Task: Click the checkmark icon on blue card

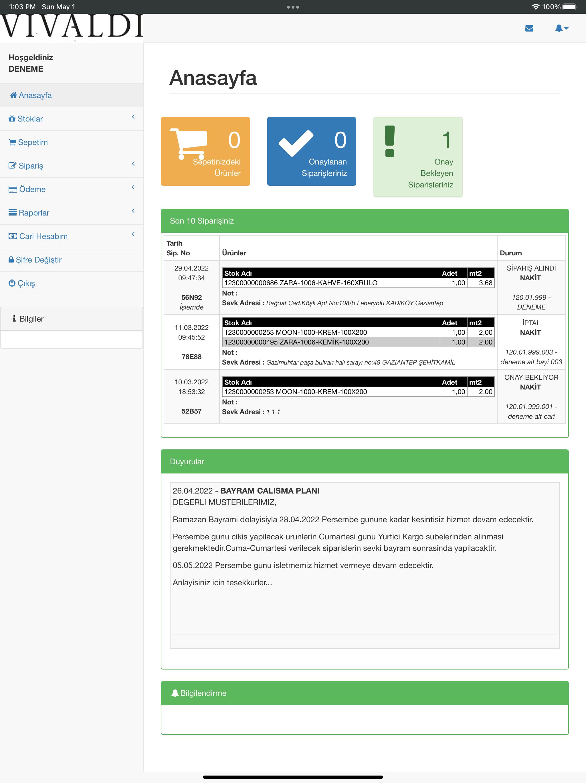Action: (x=296, y=143)
